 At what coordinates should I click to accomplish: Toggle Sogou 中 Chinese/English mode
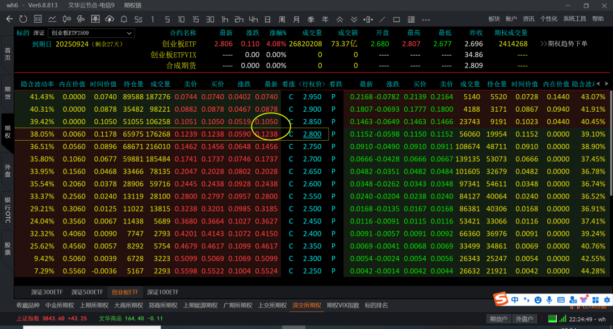point(515,300)
